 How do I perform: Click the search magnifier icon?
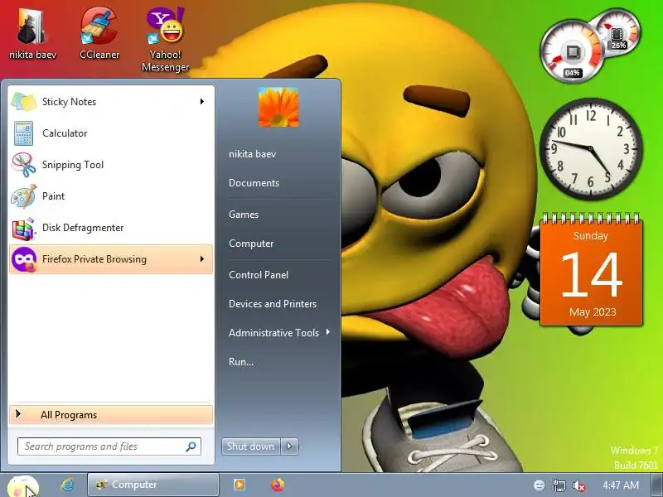tap(191, 446)
